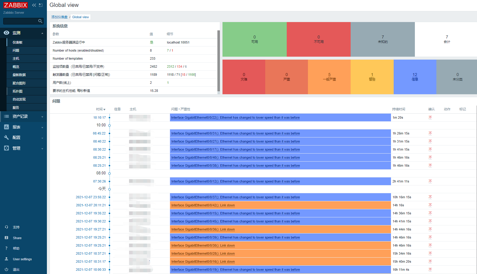Click the blue 信息 severity tile showing 12

(x=415, y=77)
